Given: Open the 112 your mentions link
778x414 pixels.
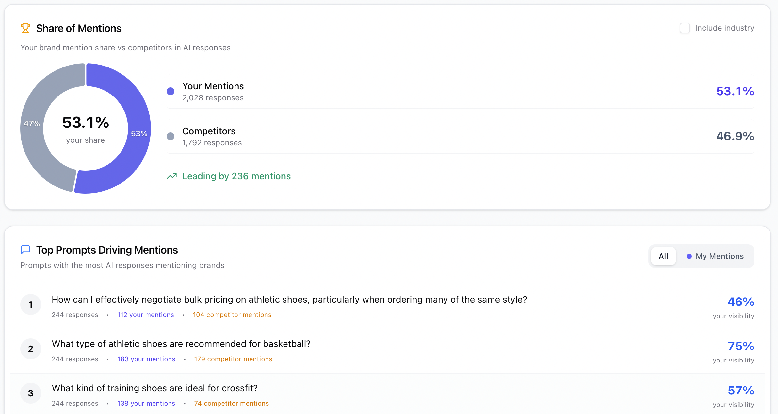Looking at the screenshot, I should tap(145, 315).
